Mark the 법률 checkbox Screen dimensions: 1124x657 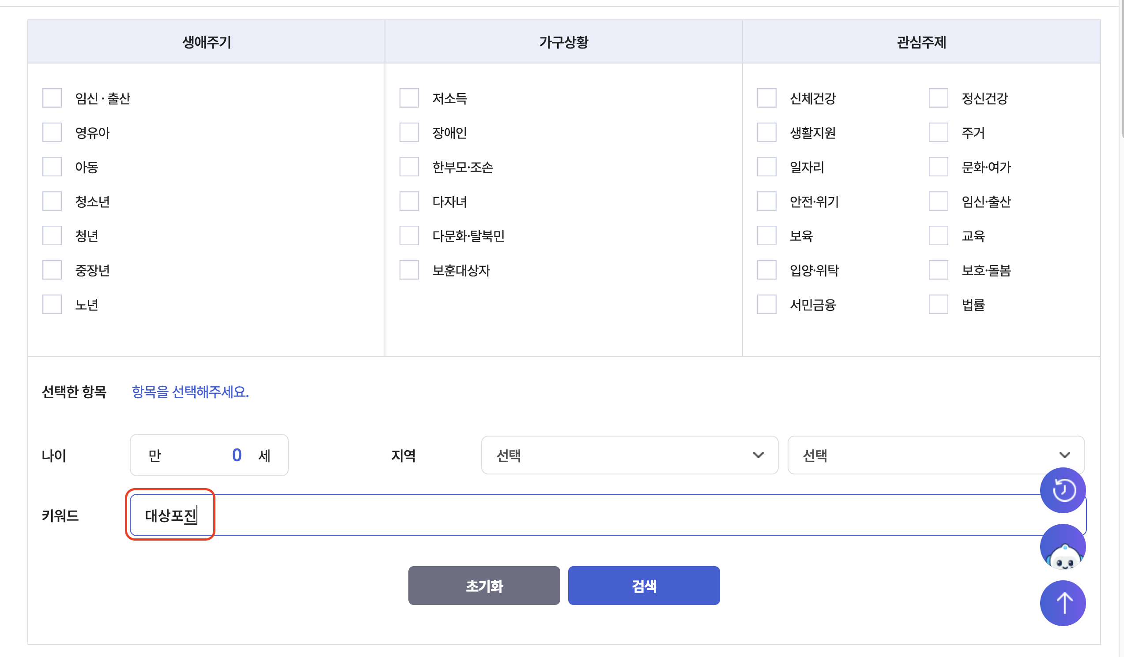pos(939,305)
